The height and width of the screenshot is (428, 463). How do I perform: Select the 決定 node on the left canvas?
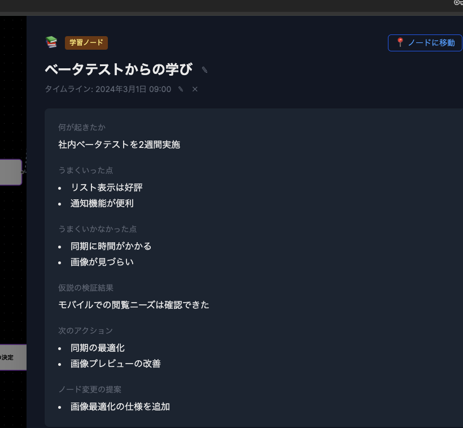pos(13,357)
